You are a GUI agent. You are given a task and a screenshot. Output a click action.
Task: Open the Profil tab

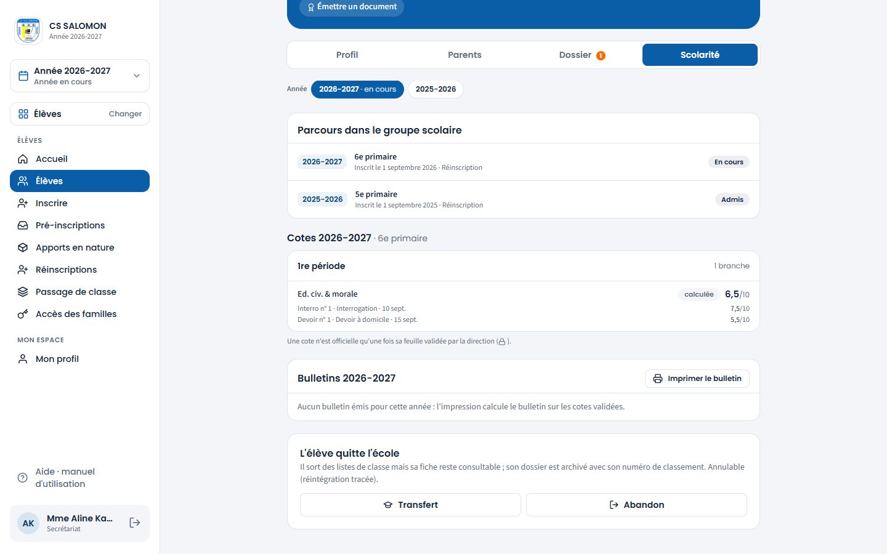click(x=347, y=55)
